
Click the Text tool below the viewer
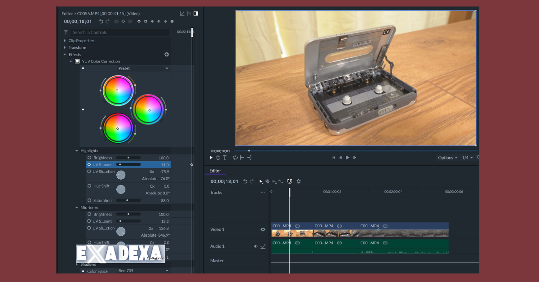point(224,157)
